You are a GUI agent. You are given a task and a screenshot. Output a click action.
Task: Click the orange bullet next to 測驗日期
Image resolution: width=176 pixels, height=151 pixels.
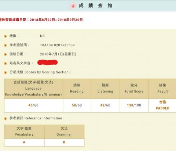click(5, 54)
